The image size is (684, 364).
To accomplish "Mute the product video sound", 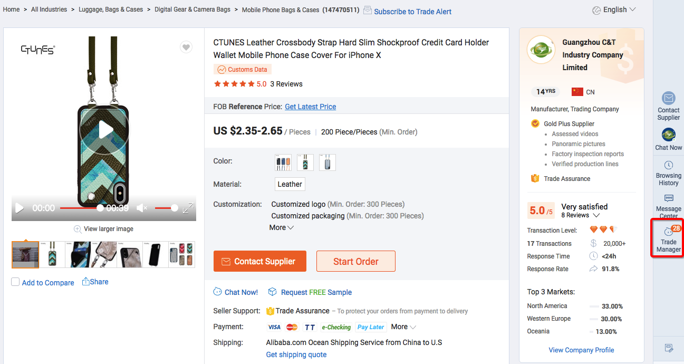I will [x=142, y=208].
